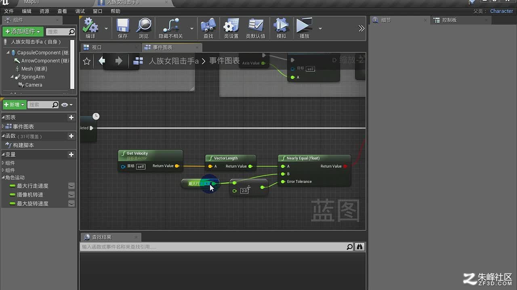This screenshot has width=517, height=290.
Task: Navigate back with graph left arrow
Action: (102, 61)
